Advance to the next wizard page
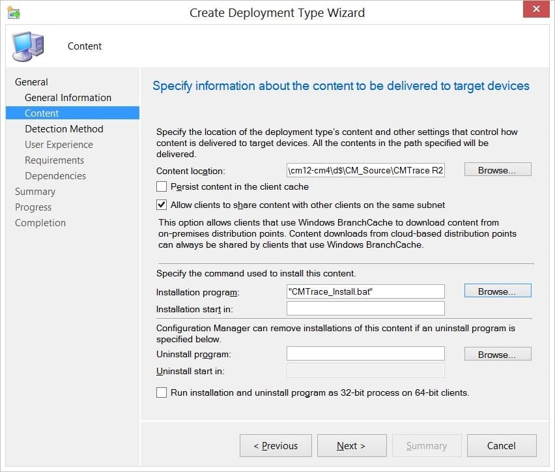Viewport: 555px width, 472px height. pyautogui.click(x=352, y=445)
